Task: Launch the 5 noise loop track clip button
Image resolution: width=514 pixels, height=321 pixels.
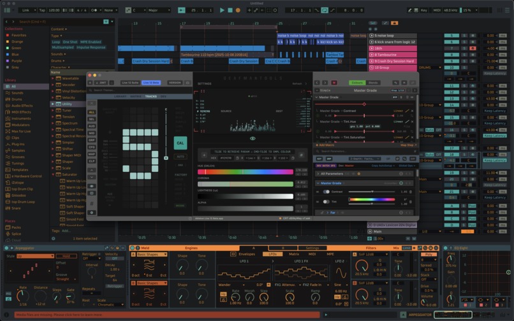Action: click(372, 36)
